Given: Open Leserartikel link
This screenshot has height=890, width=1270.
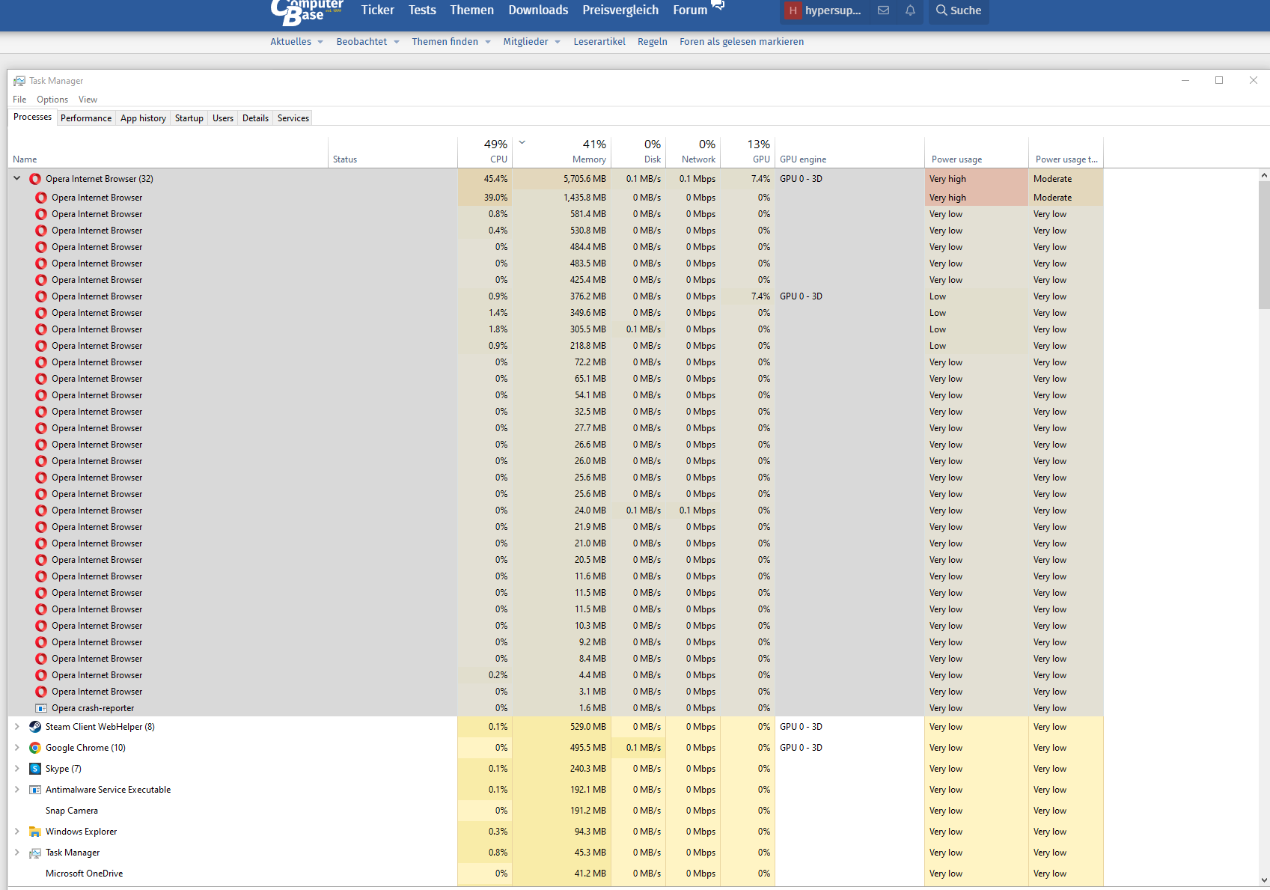Looking at the screenshot, I should [x=599, y=42].
